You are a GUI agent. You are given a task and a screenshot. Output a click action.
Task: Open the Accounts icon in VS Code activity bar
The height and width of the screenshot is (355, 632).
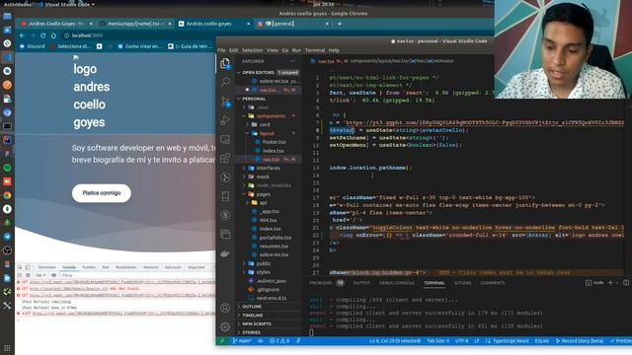tap(225, 308)
